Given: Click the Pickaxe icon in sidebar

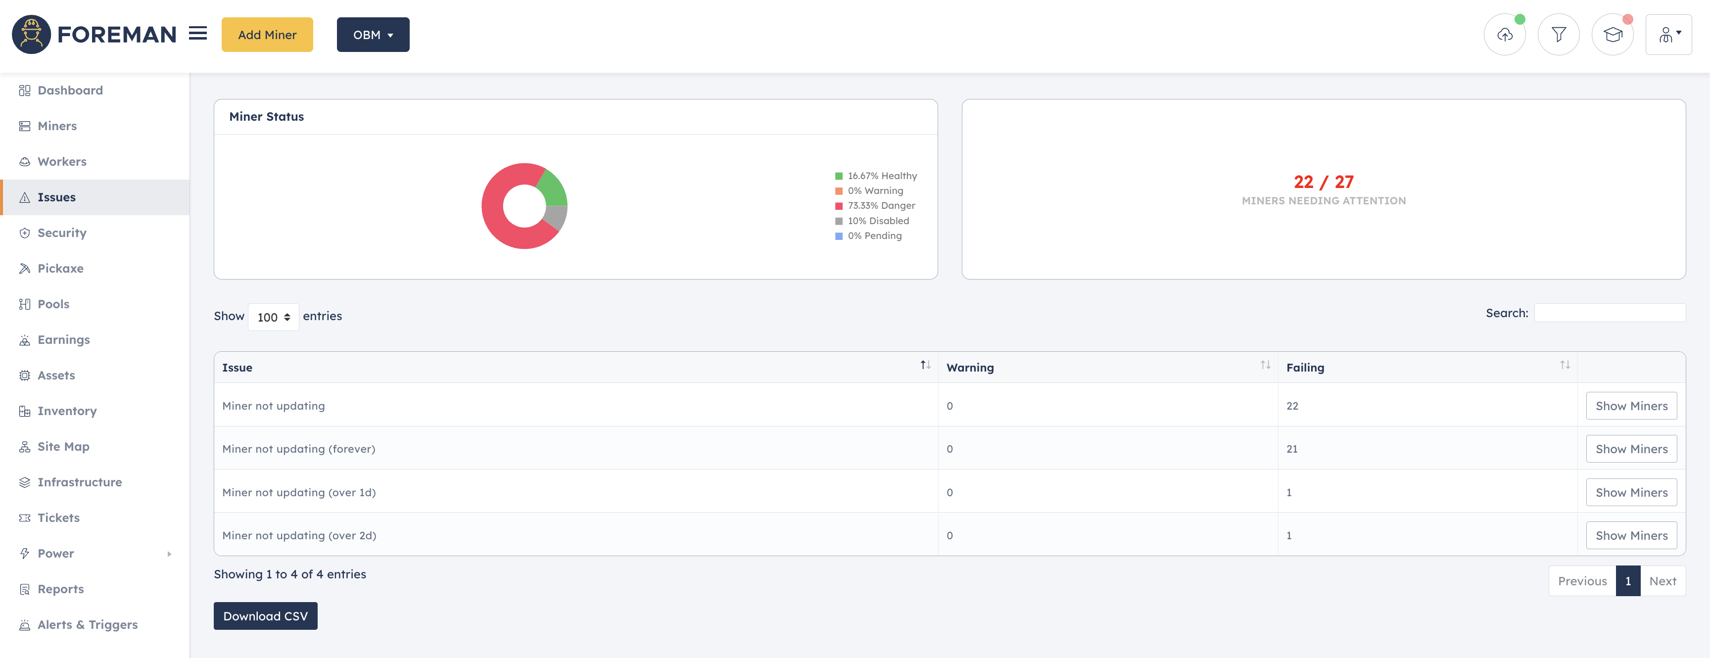Looking at the screenshot, I should (x=25, y=268).
